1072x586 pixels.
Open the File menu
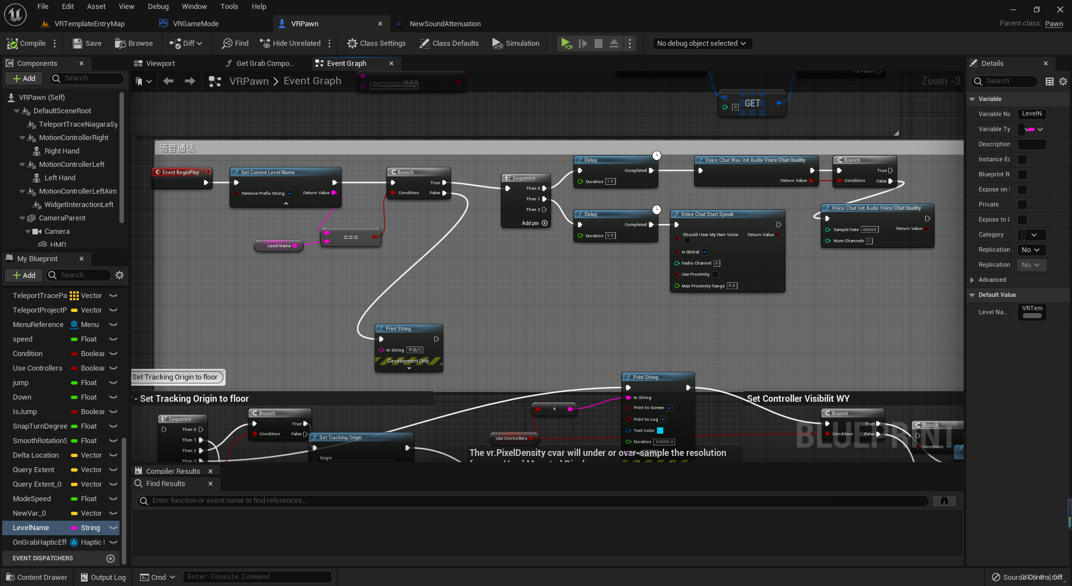43,7
